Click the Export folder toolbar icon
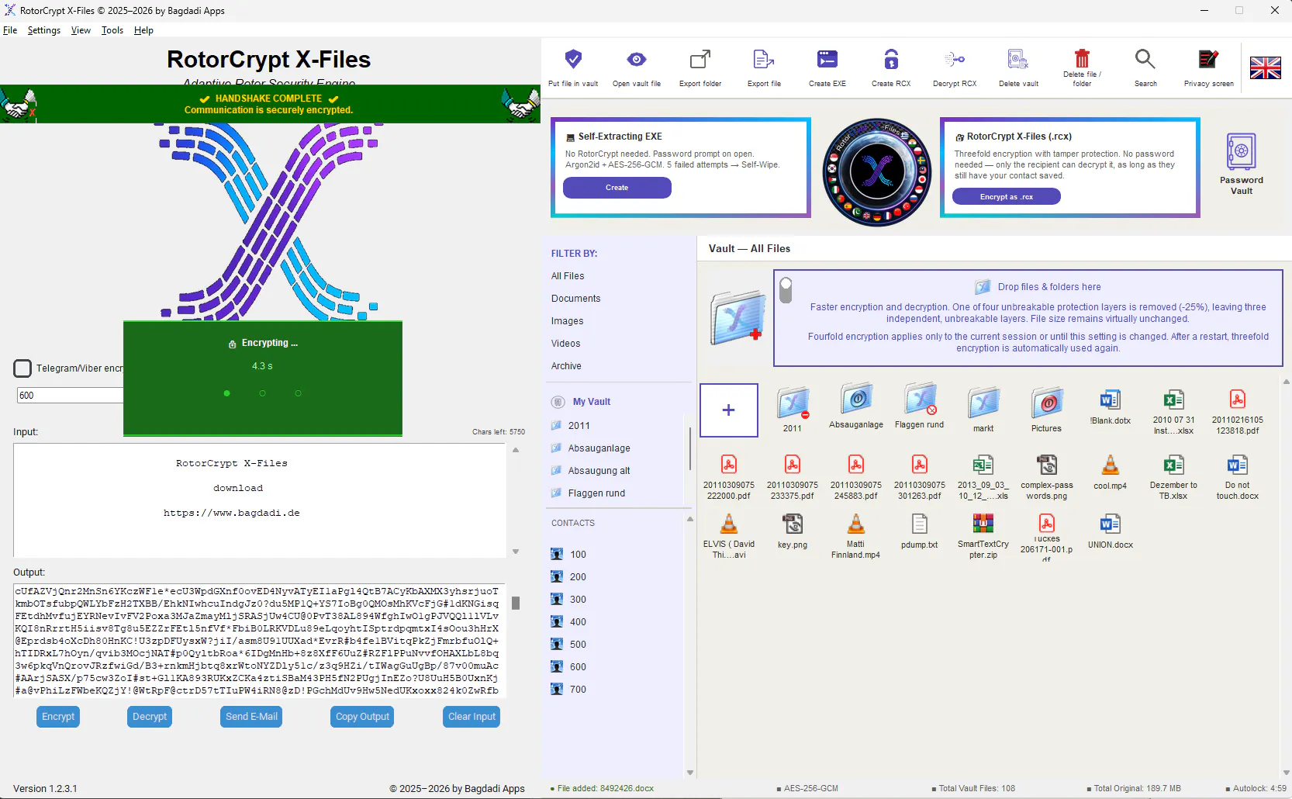The width and height of the screenshot is (1292, 799). click(700, 59)
